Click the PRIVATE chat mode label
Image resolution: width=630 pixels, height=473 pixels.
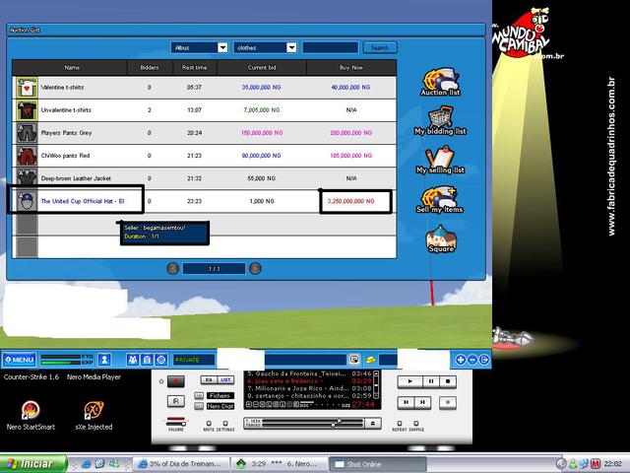point(187,360)
